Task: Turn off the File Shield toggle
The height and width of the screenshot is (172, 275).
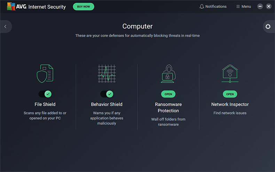Action: pos(45,94)
